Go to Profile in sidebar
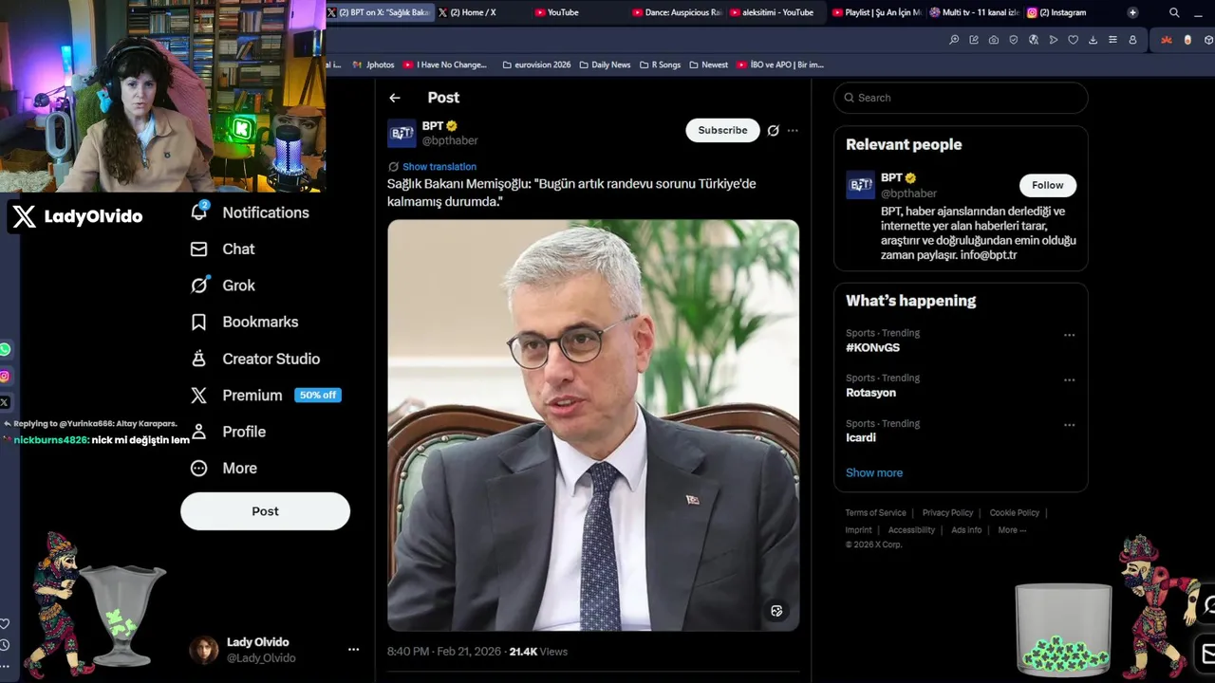This screenshot has height=683, width=1215. (x=228, y=432)
